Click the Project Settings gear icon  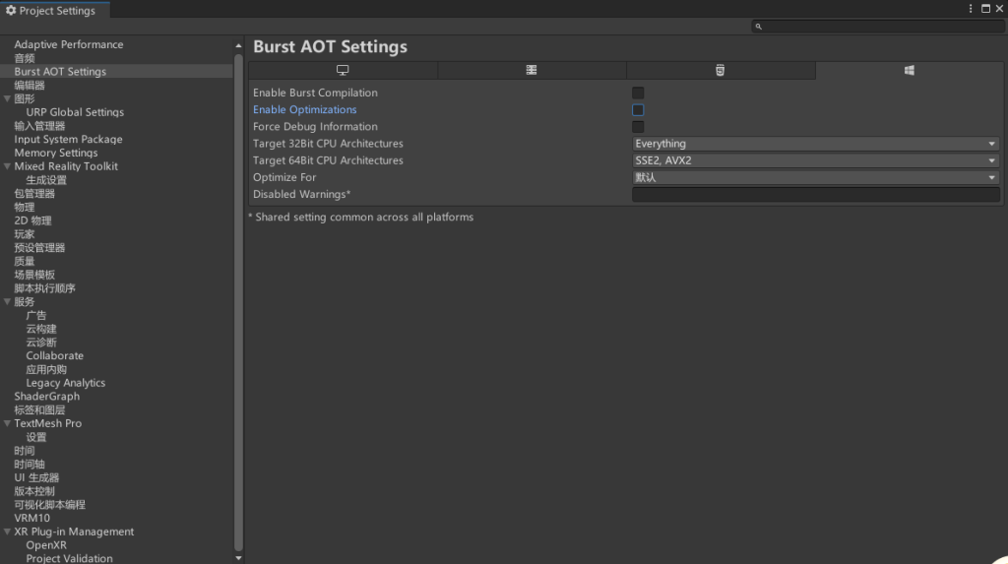[x=10, y=10]
